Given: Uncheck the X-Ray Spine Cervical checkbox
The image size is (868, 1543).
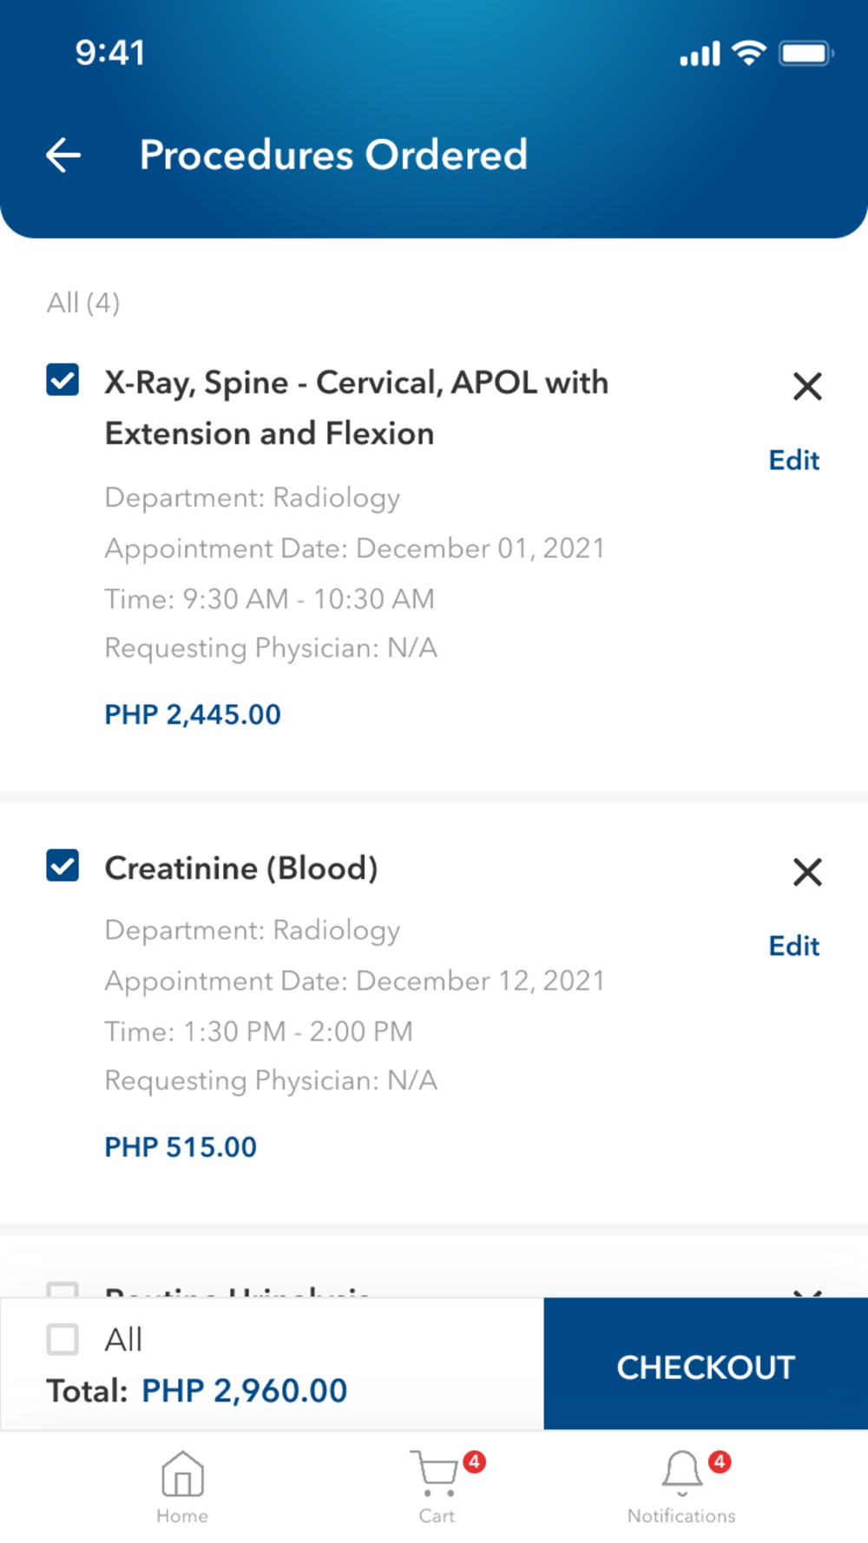Looking at the screenshot, I should pyautogui.click(x=62, y=380).
